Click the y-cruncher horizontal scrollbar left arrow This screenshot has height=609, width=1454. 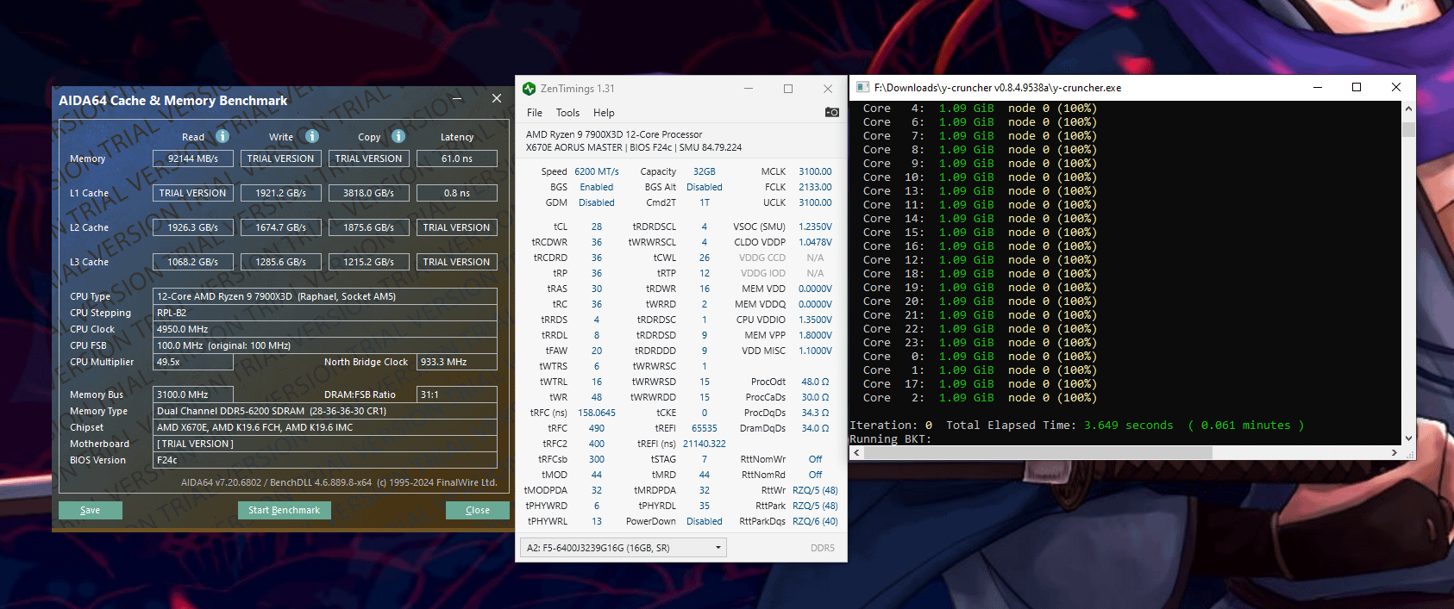click(856, 452)
